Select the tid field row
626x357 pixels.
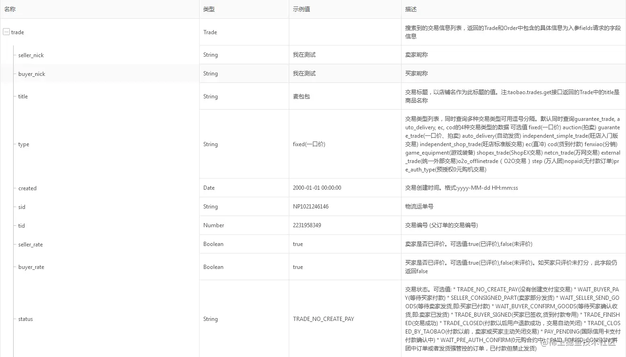click(21, 225)
